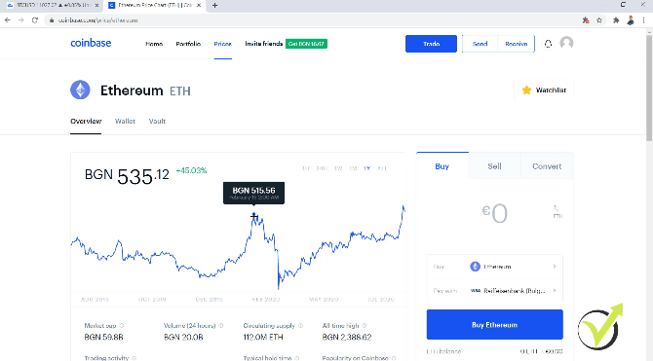Close the Ethereum Price Chart tab
This screenshot has height=361, width=653.
(199, 6)
